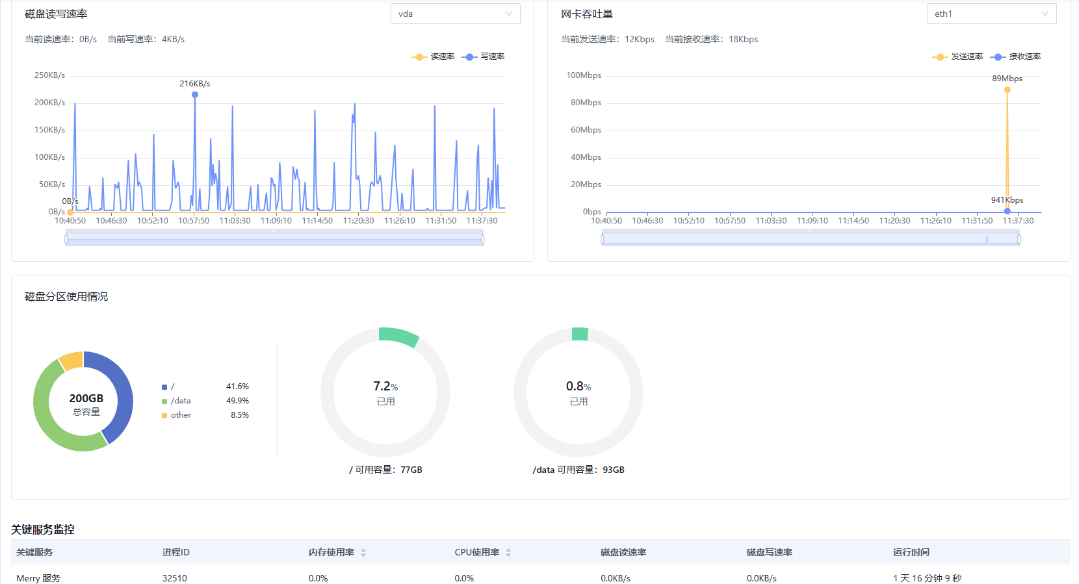Toggle the 接收速率 legend series
This screenshot has width=1079, height=584.
coord(1015,57)
